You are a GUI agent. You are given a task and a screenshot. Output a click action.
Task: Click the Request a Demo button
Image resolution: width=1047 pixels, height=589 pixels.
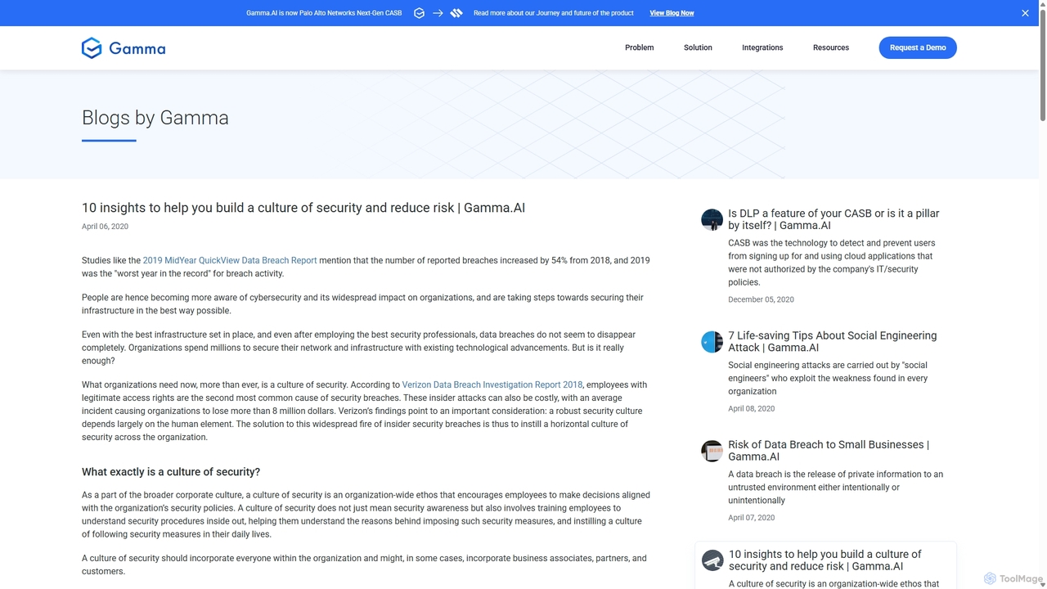[918, 47]
